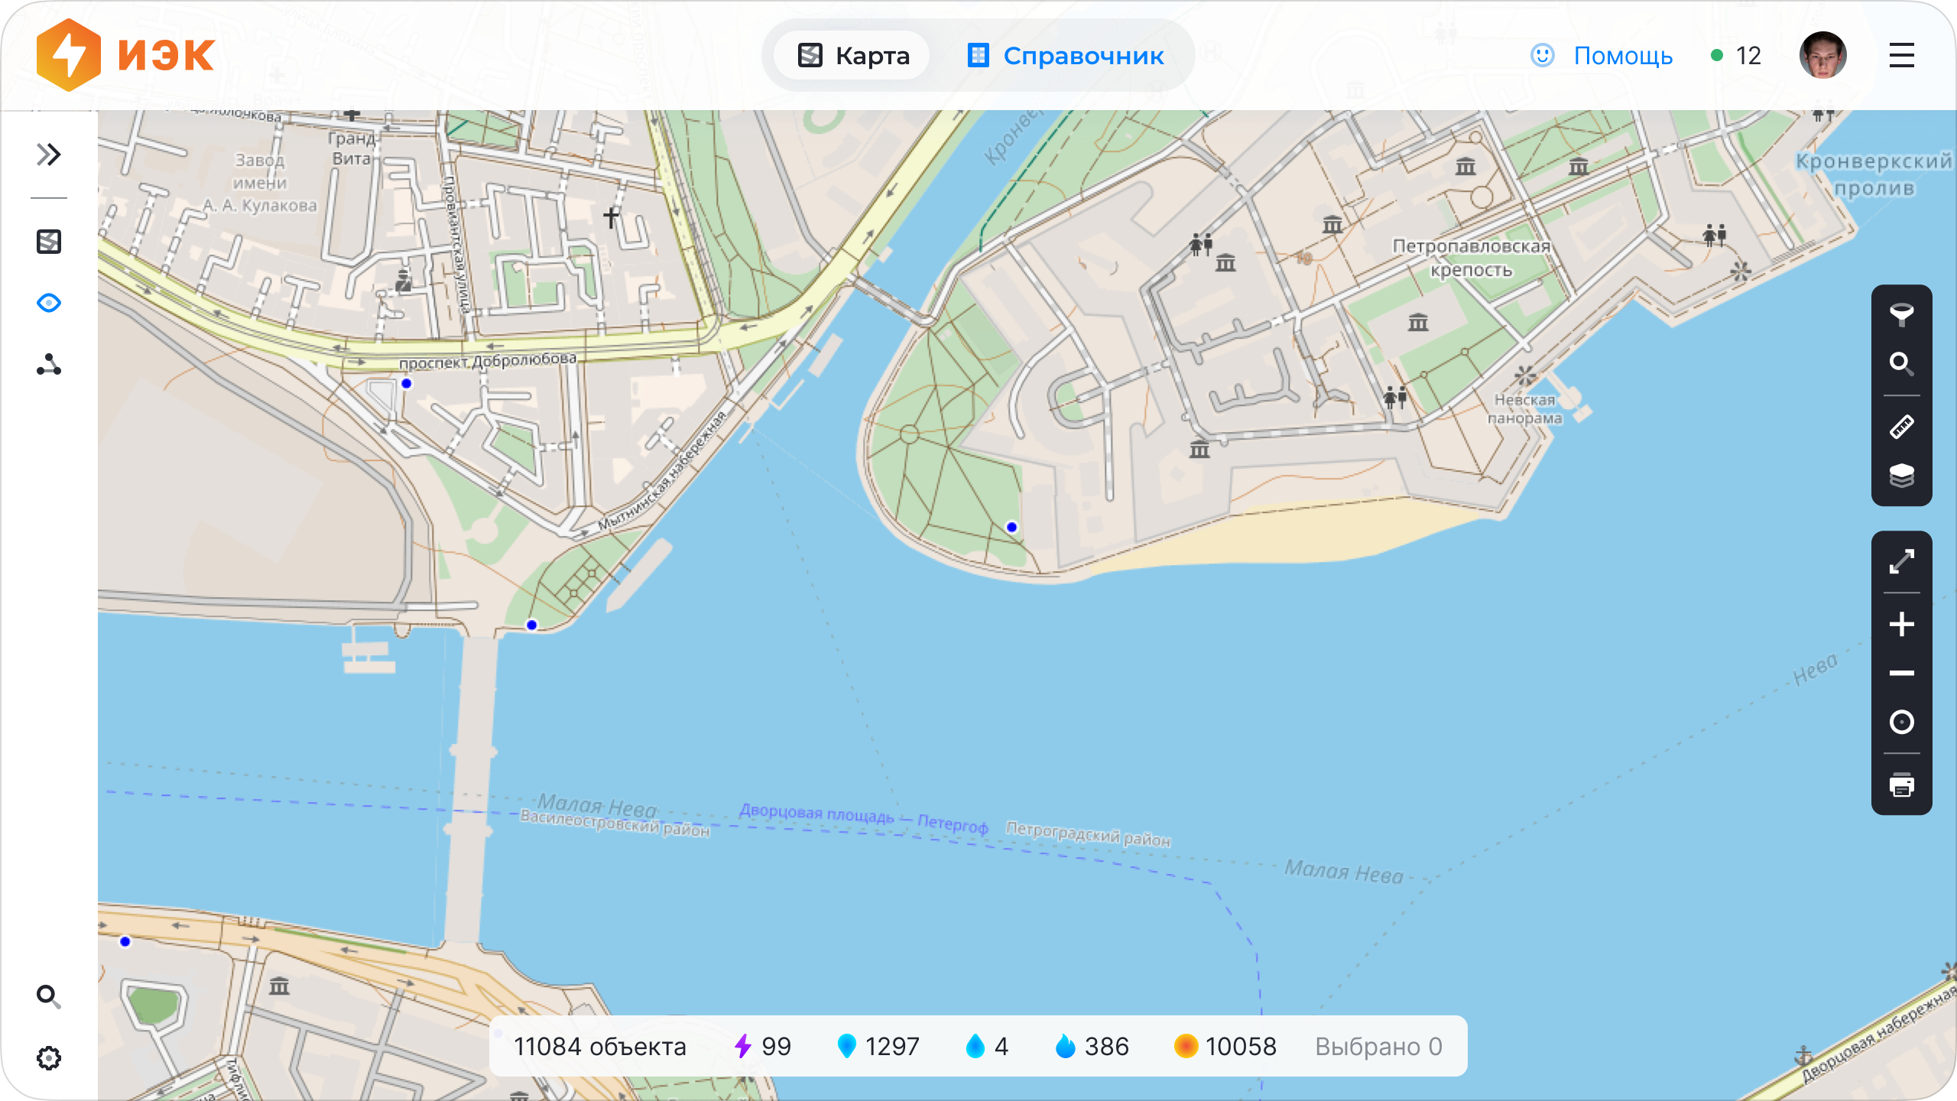
Task: Click the search icon in left sidebar
Action: [49, 996]
